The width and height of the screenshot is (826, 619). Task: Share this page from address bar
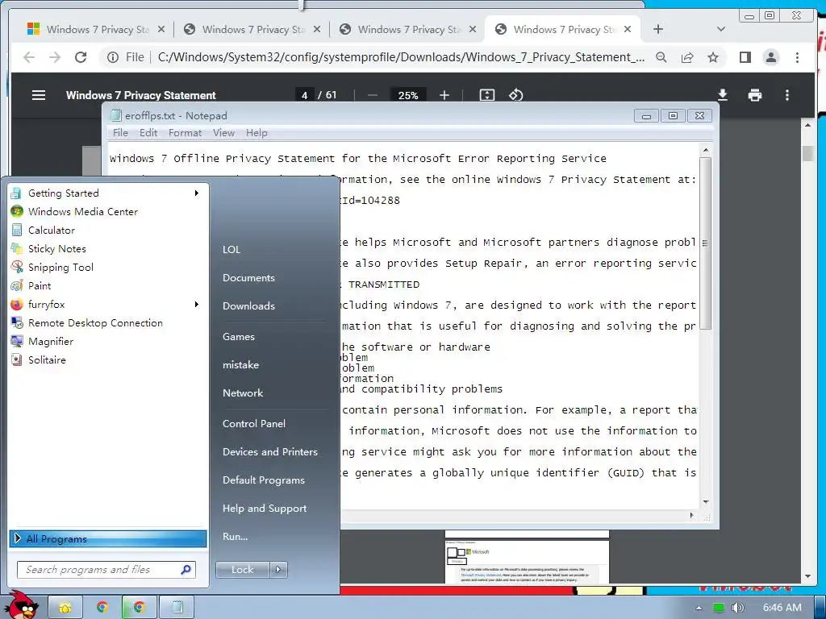pos(687,57)
